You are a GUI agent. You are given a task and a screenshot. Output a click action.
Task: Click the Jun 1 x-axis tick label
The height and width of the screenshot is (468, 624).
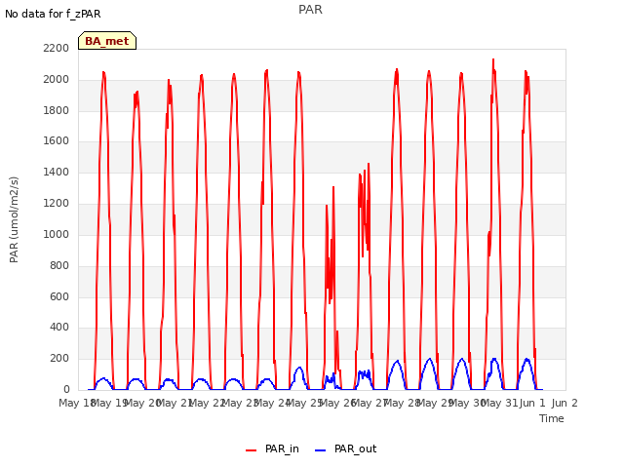[x=532, y=403]
